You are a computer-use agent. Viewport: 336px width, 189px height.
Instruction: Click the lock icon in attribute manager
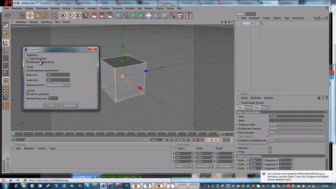[x=319, y=98]
